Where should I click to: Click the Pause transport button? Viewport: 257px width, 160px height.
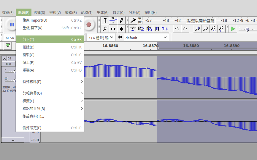tap(12, 25)
